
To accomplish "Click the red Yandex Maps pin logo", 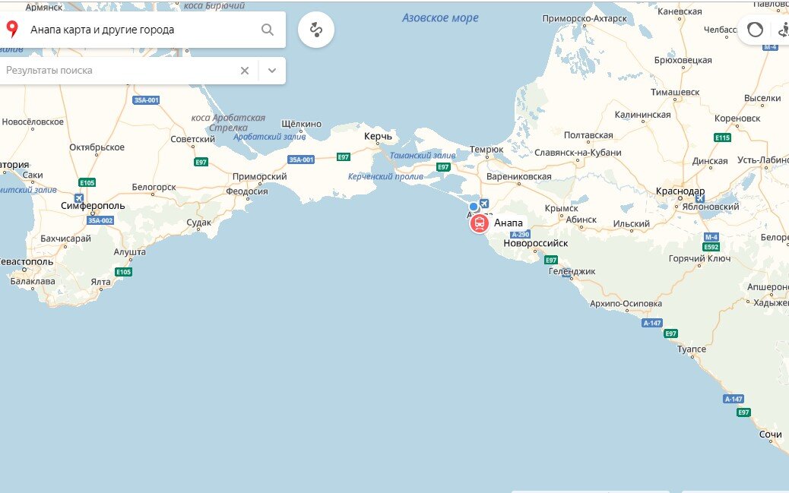I will click(x=12, y=29).
